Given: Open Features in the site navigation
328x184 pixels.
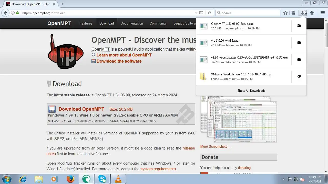Looking at the screenshot, I should (x=86, y=23).
